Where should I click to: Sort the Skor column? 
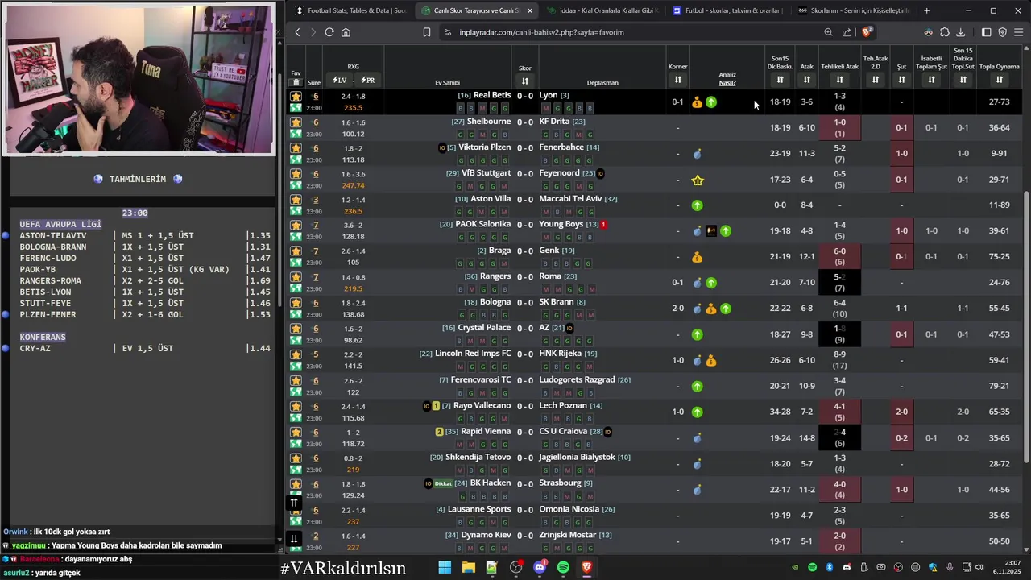524,81
